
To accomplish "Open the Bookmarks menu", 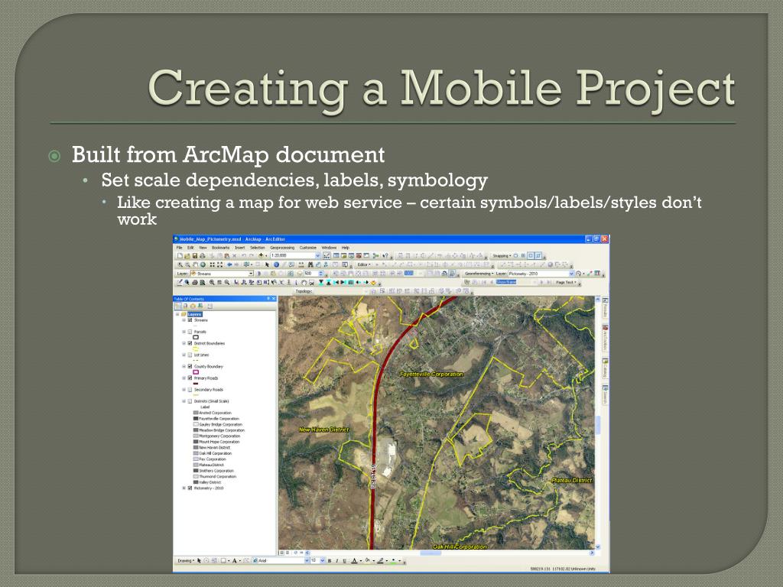I will (x=220, y=248).
